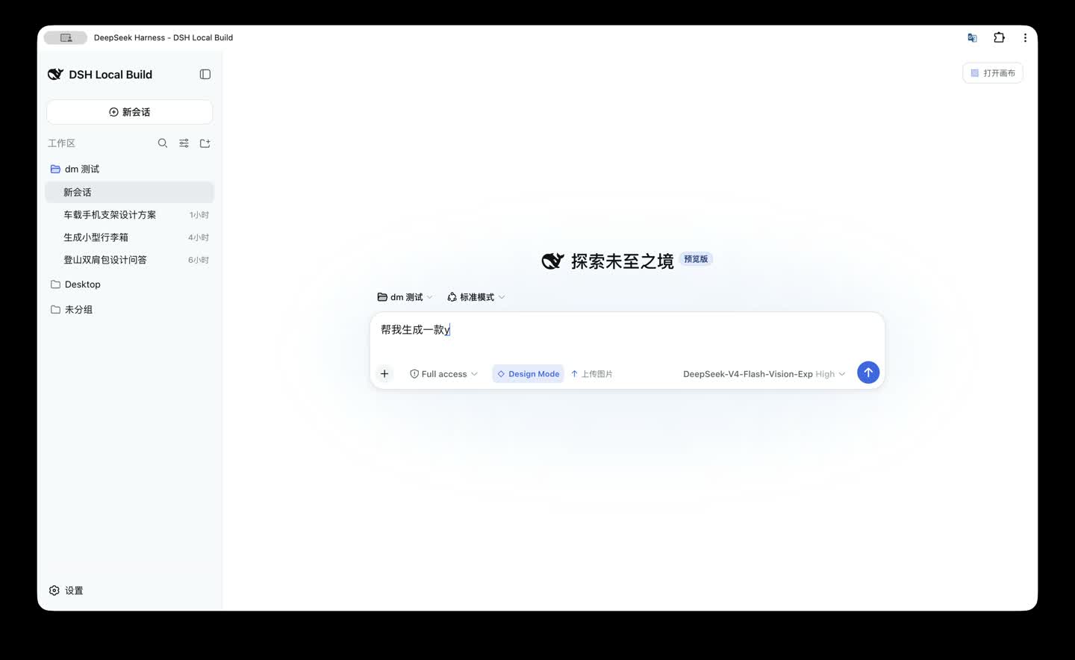Open workspace filter settings icon
The width and height of the screenshot is (1075, 660).
point(184,143)
